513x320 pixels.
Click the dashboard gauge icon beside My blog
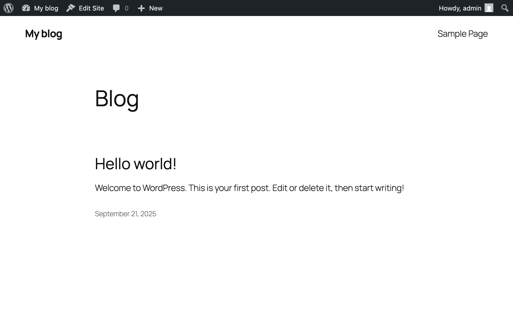(26, 8)
